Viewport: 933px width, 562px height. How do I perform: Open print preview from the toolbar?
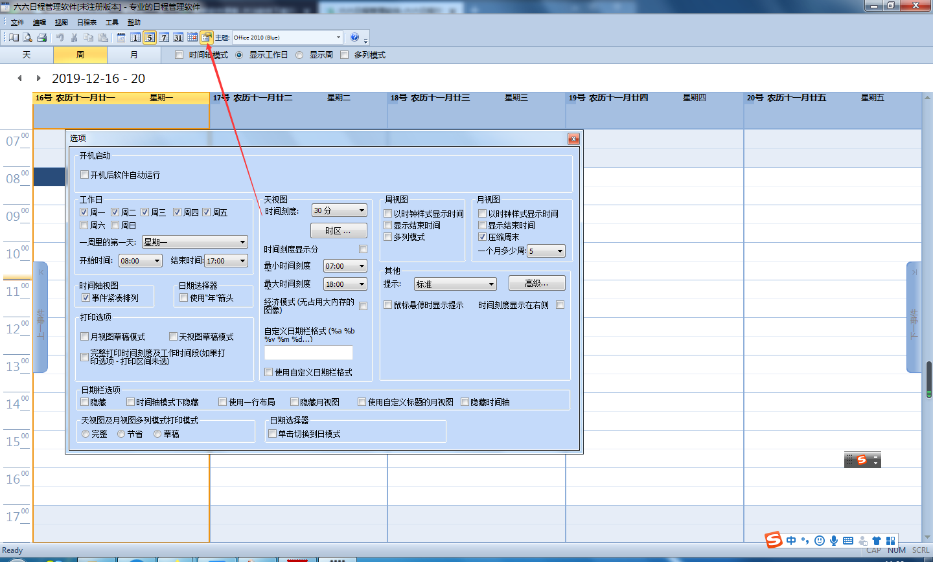coord(27,38)
